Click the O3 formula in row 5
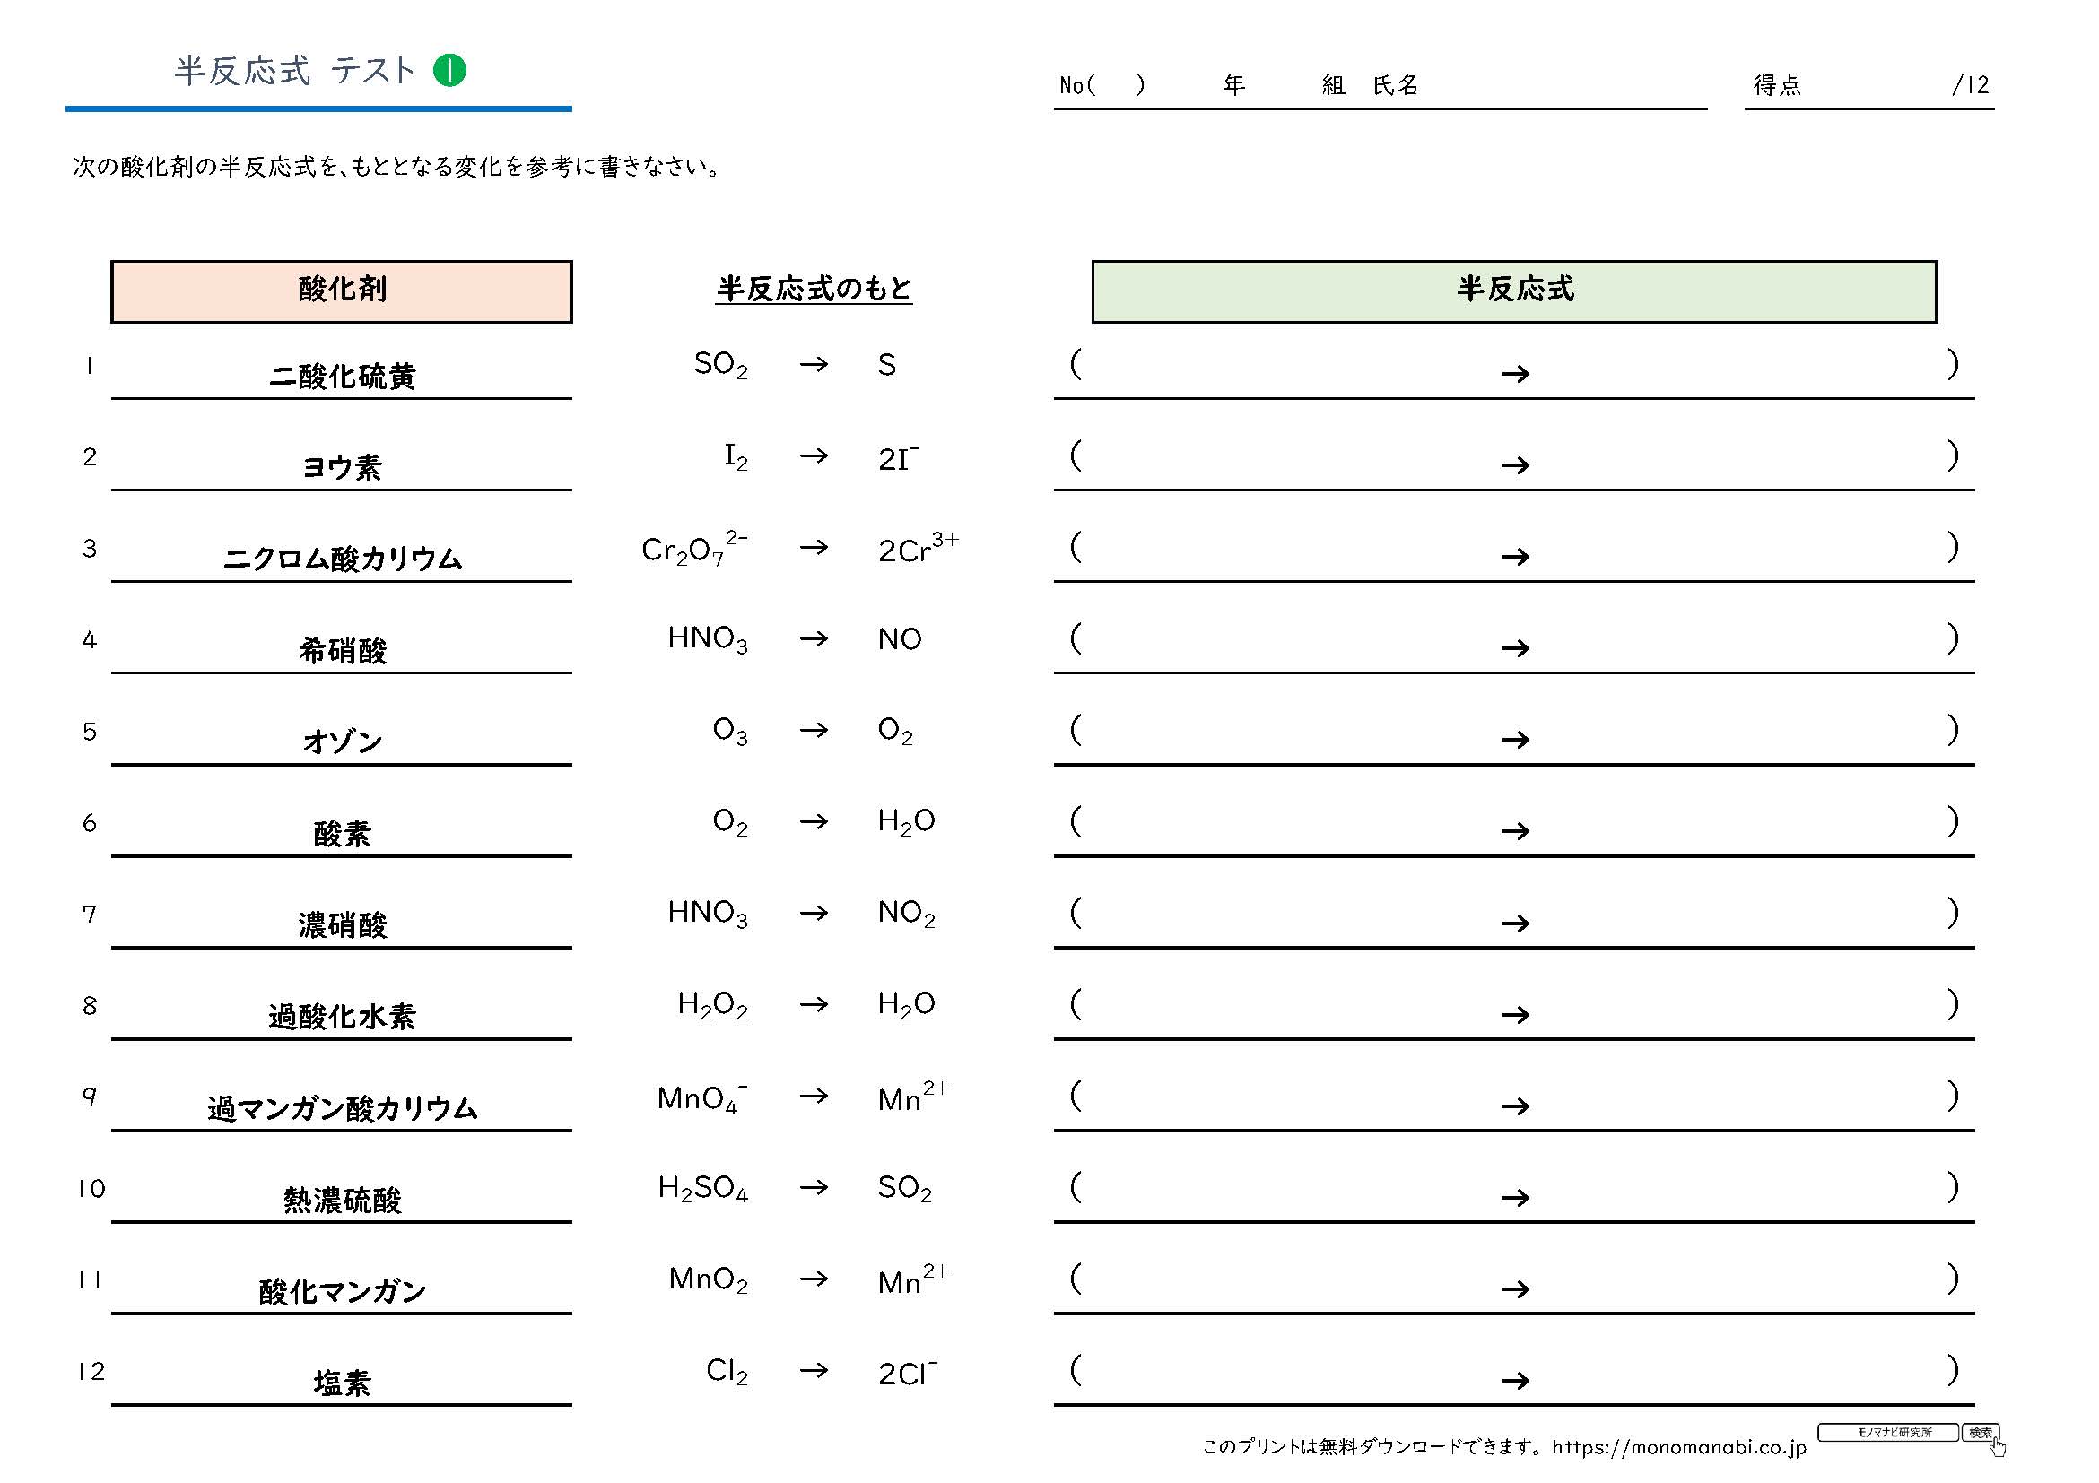 coord(729,731)
